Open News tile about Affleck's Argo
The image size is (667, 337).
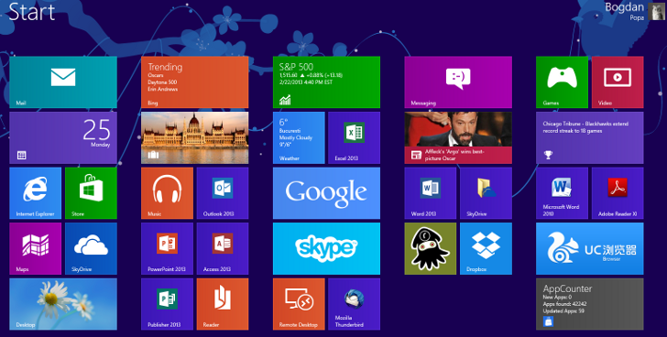[458, 137]
